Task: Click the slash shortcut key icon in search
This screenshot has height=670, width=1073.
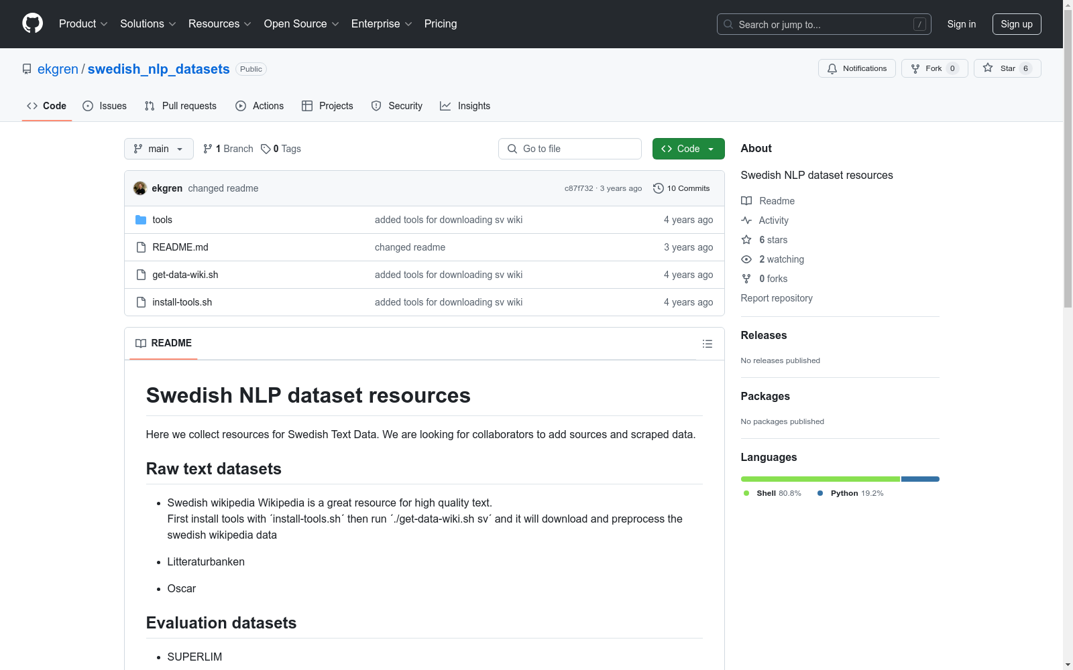Action: click(919, 24)
